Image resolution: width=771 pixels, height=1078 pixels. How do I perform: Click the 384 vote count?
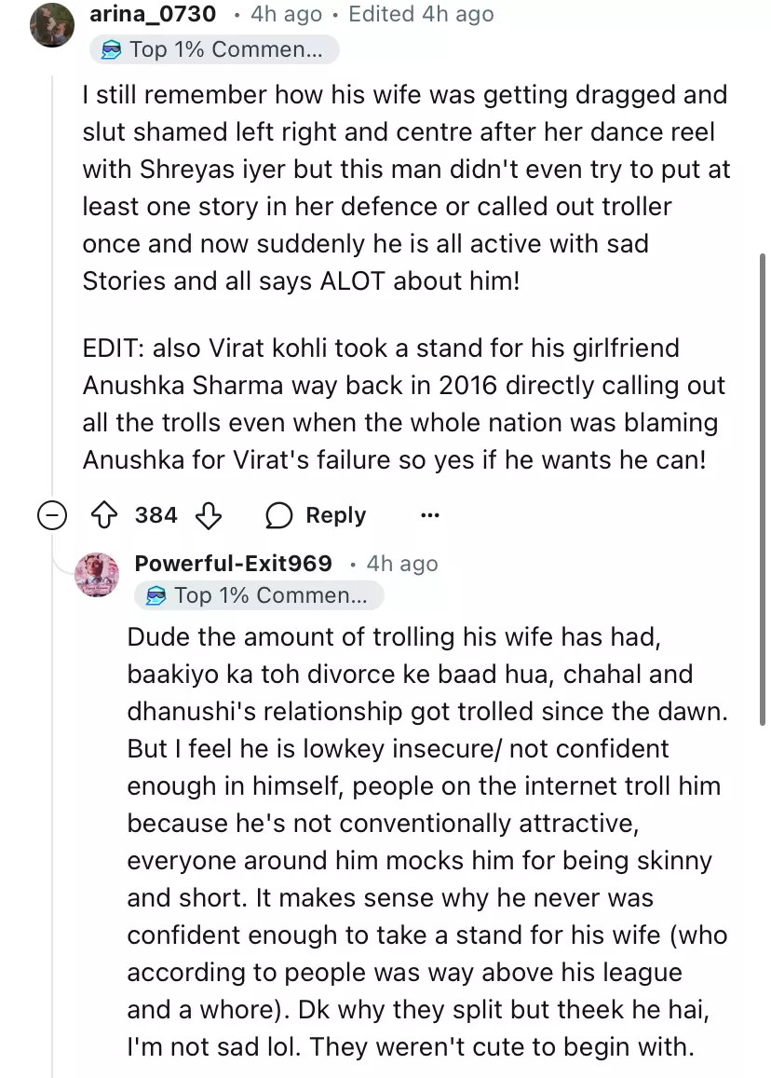tap(156, 515)
